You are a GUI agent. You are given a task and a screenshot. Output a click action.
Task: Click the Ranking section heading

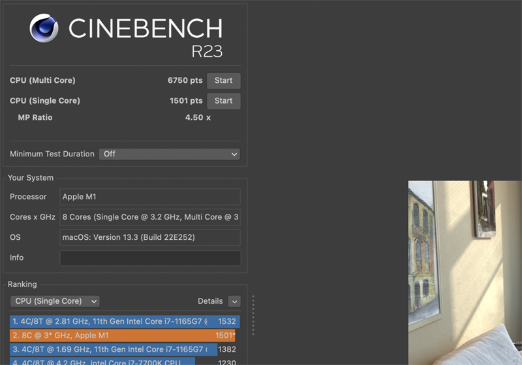22,284
